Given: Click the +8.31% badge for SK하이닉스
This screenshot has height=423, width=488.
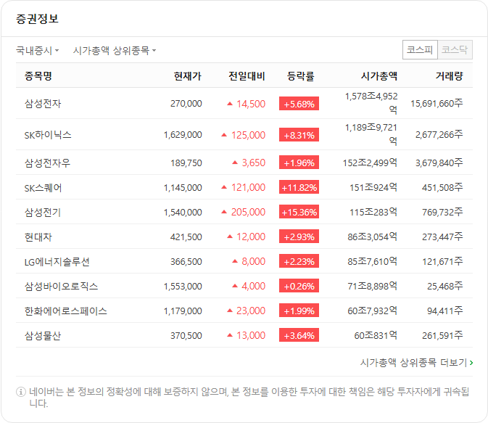Looking at the screenshot, I should [x=299, y=134].
